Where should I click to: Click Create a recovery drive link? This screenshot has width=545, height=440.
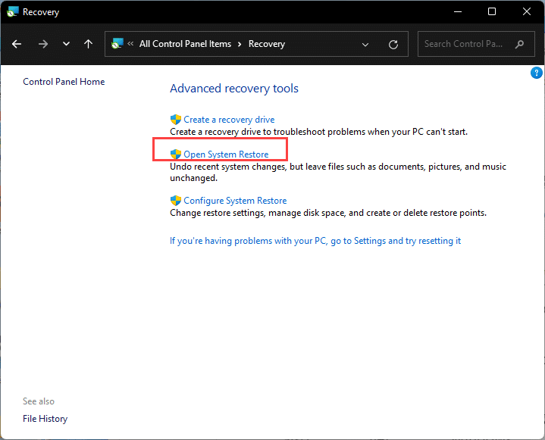229,120
